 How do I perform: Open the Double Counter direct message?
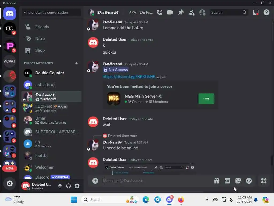[51, 73]
